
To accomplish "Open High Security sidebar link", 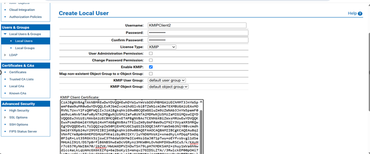I will pos(19,111).
